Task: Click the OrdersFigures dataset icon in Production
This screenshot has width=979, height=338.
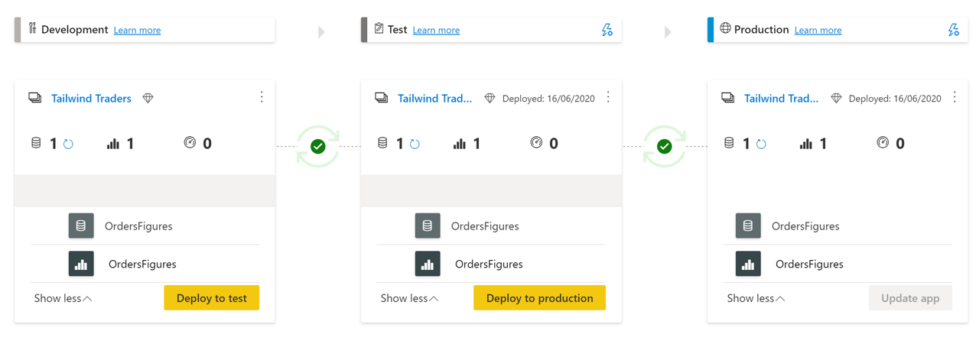Action: 748,226
